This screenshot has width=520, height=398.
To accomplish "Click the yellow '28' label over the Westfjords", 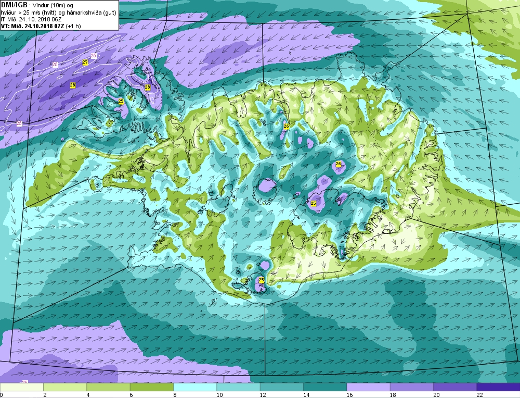I will [148, 87].
